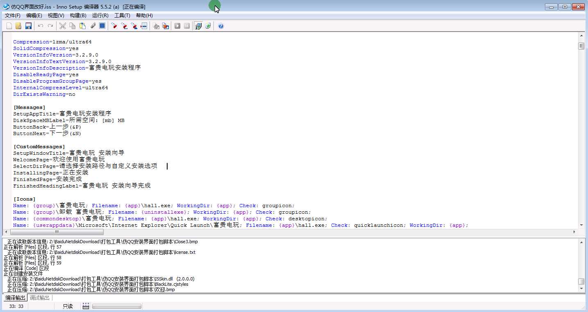
Task: Find next with the second flashlight icon
Action: [x=124, y=26]
